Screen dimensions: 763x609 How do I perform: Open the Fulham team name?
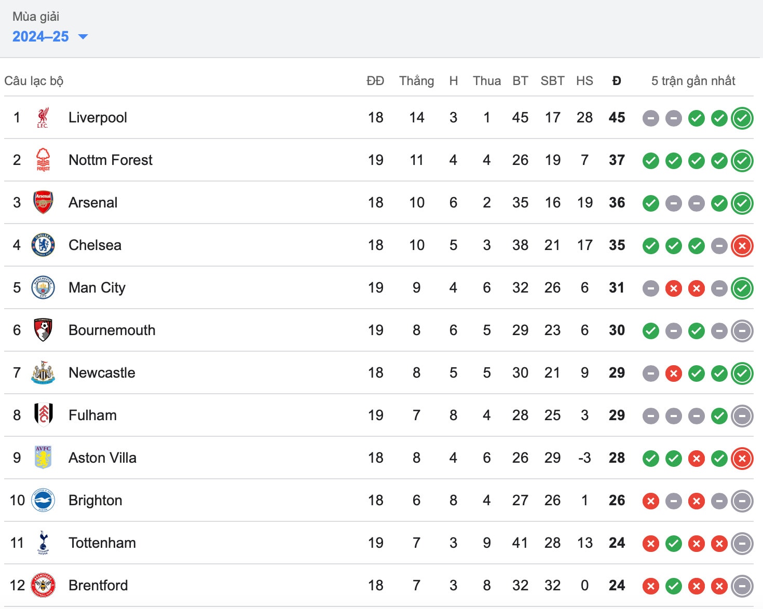tap(92, 415)
